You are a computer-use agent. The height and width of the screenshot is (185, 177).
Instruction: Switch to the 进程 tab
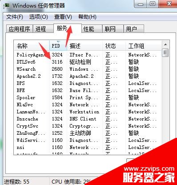tap(43, 29)
